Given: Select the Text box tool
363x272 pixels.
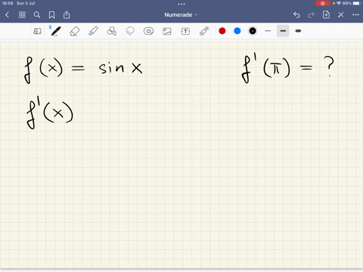Looking at the screenshot, I should [185, 31].
